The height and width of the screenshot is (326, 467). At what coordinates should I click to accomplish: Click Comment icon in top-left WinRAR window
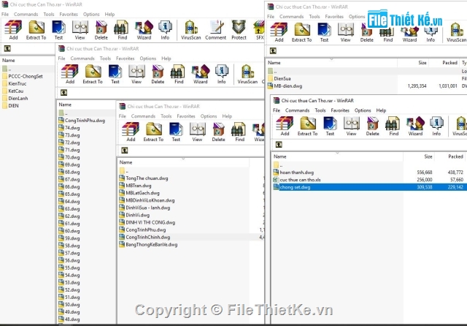pyautogui.click(x=216, y=30)
